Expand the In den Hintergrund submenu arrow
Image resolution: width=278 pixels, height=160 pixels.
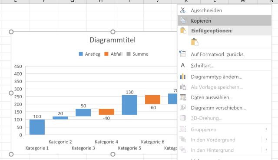(266, 150)
